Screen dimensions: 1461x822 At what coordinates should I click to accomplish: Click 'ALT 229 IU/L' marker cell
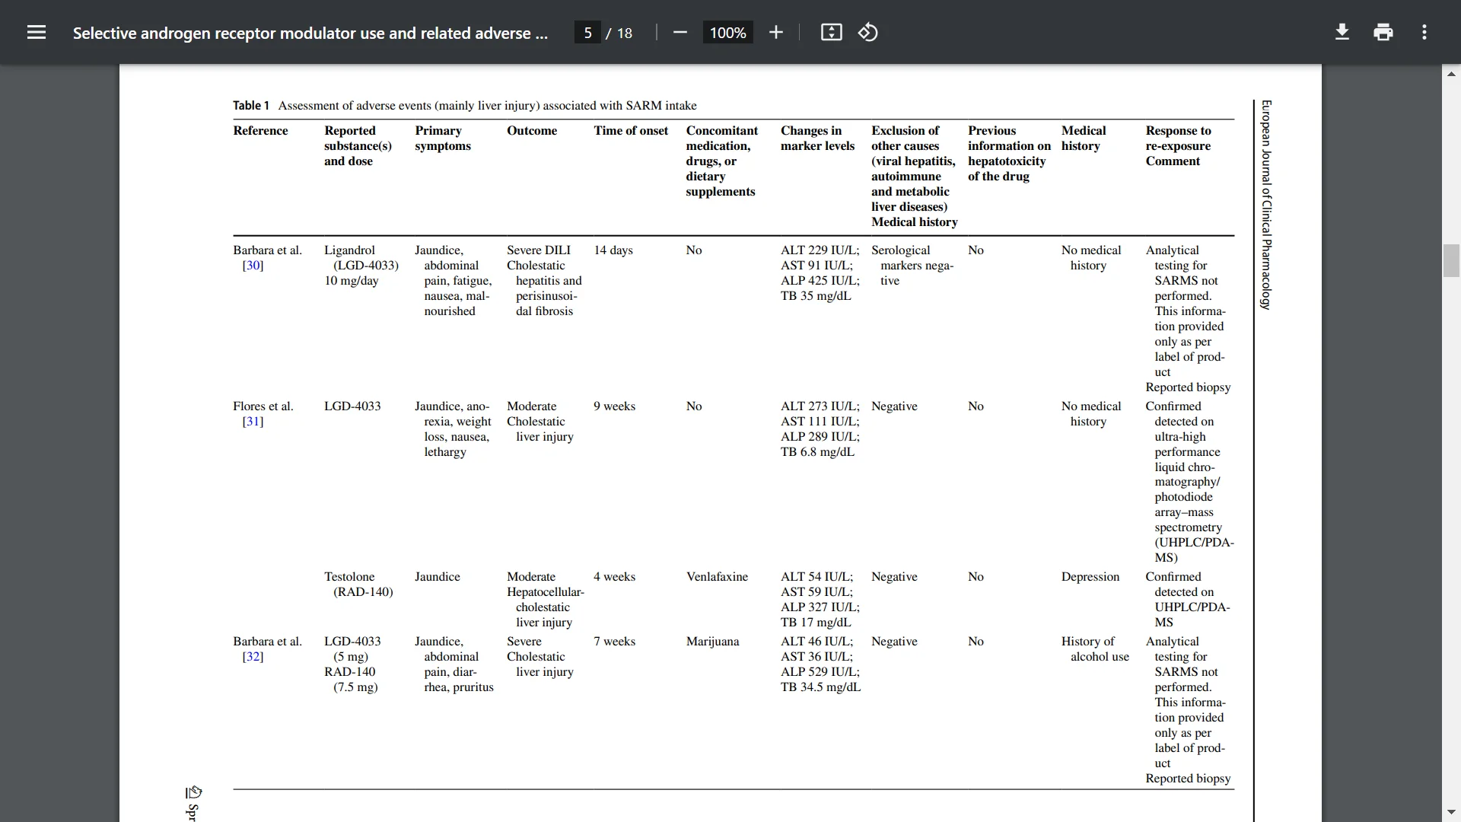click(820, 250)
